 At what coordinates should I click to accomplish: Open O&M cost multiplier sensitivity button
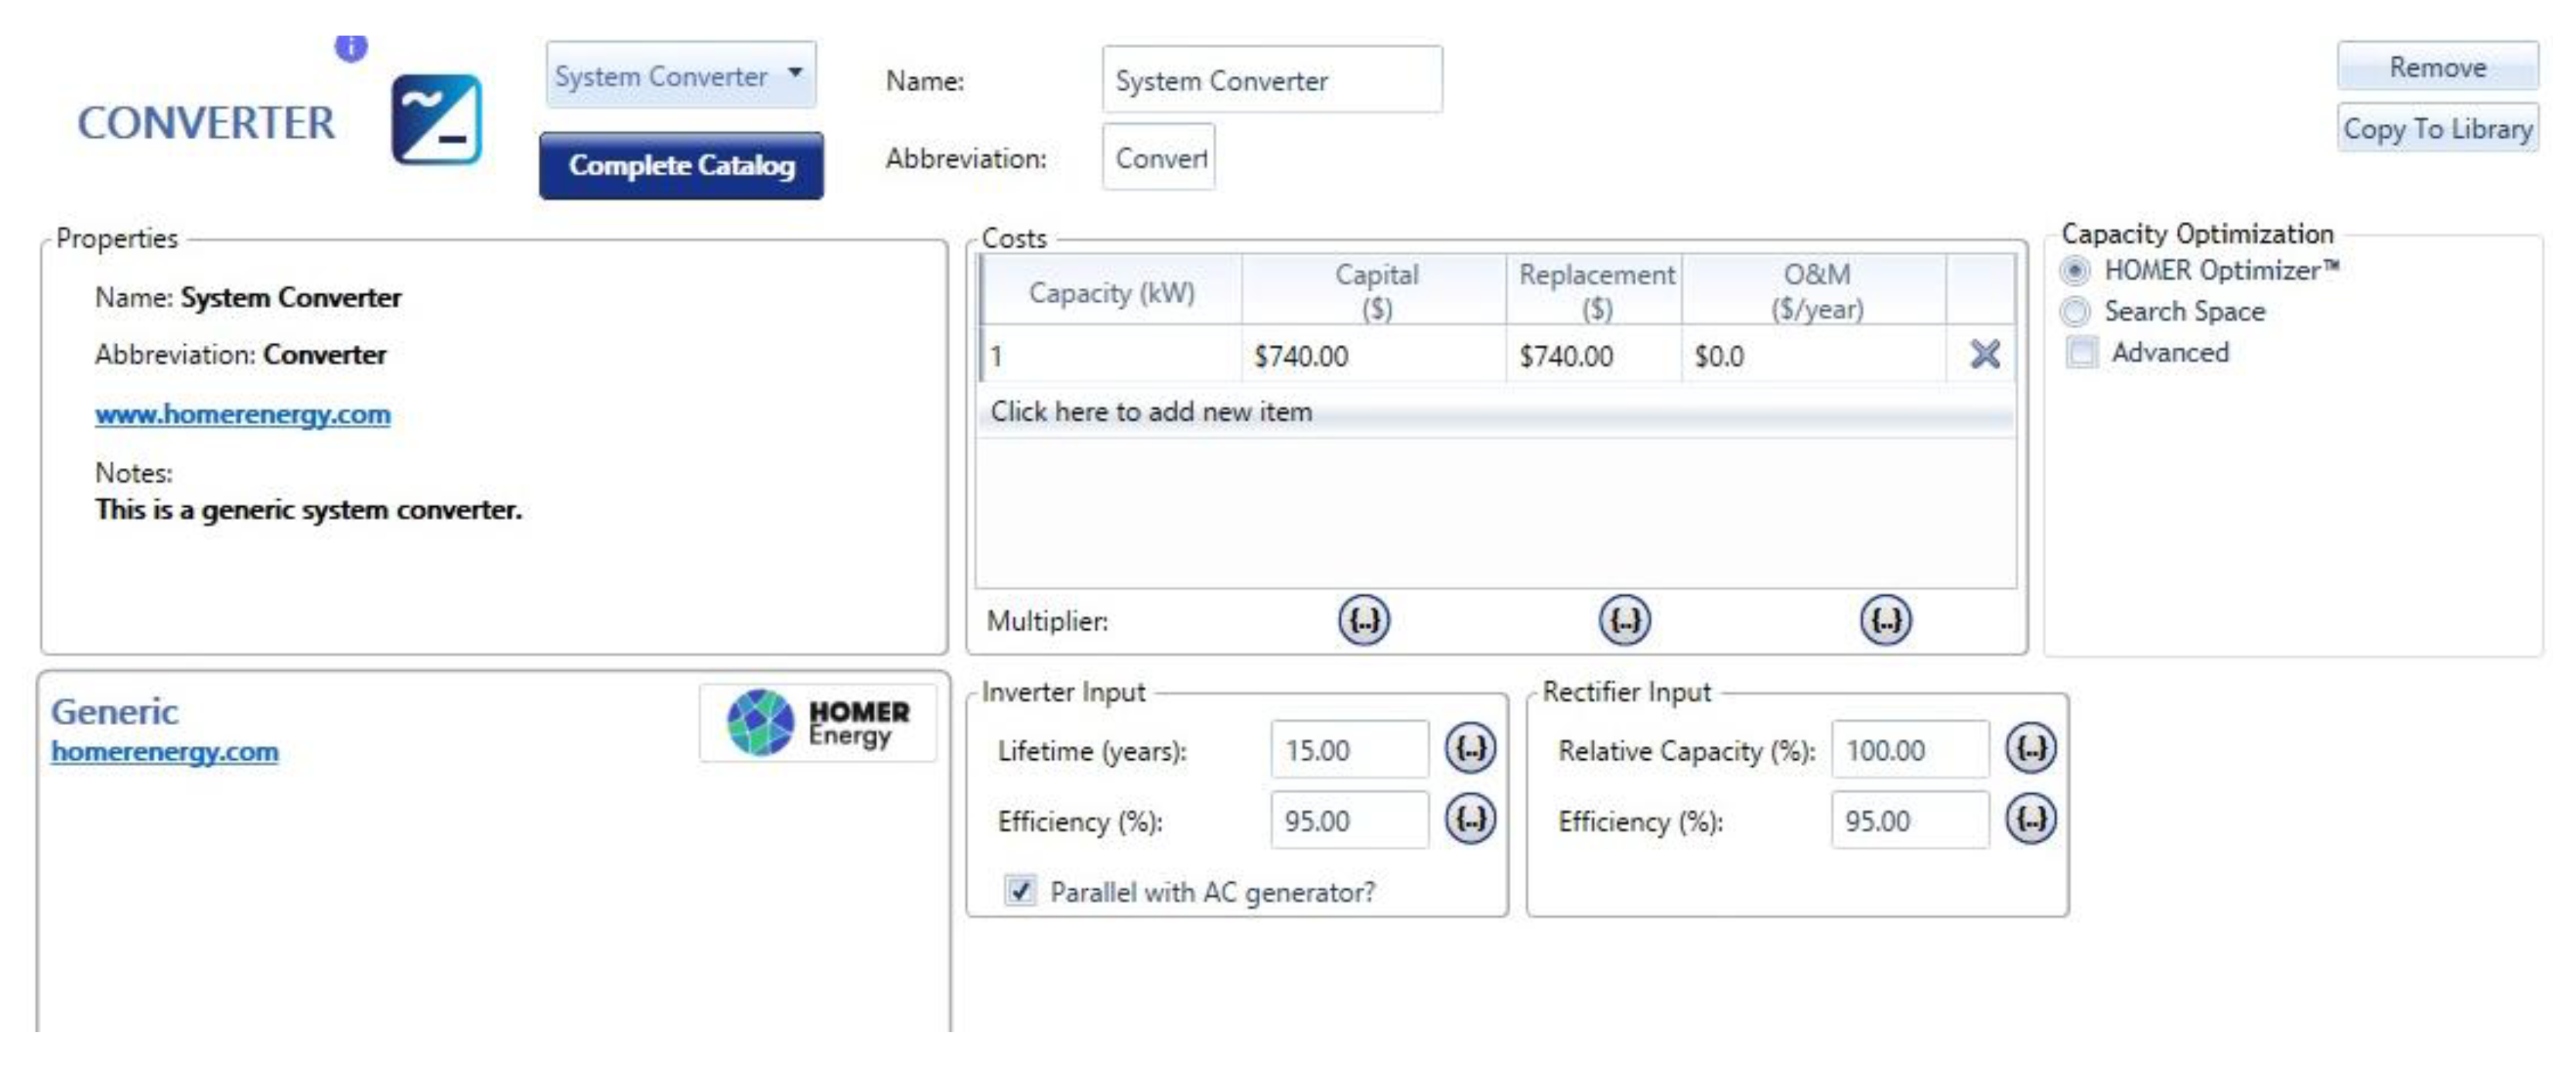coord(1885,620)
